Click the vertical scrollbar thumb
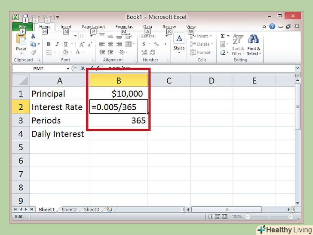 pyautogui.click(x=298, y=106)
